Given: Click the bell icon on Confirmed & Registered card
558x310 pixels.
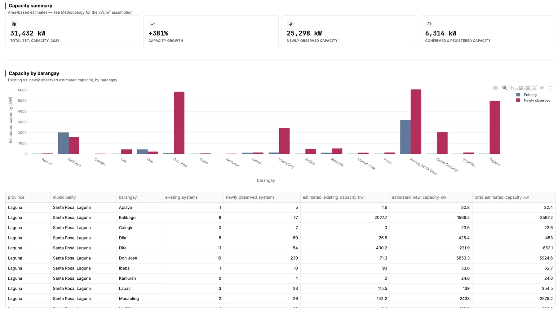Looking at the screenshot, I should click(429, 24).
